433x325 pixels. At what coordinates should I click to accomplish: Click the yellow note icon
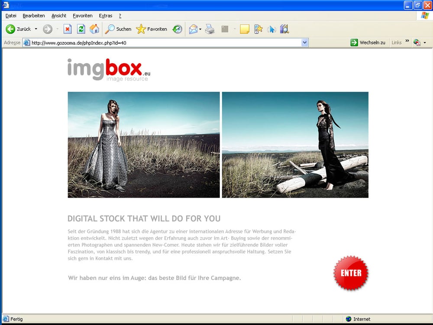245,29
